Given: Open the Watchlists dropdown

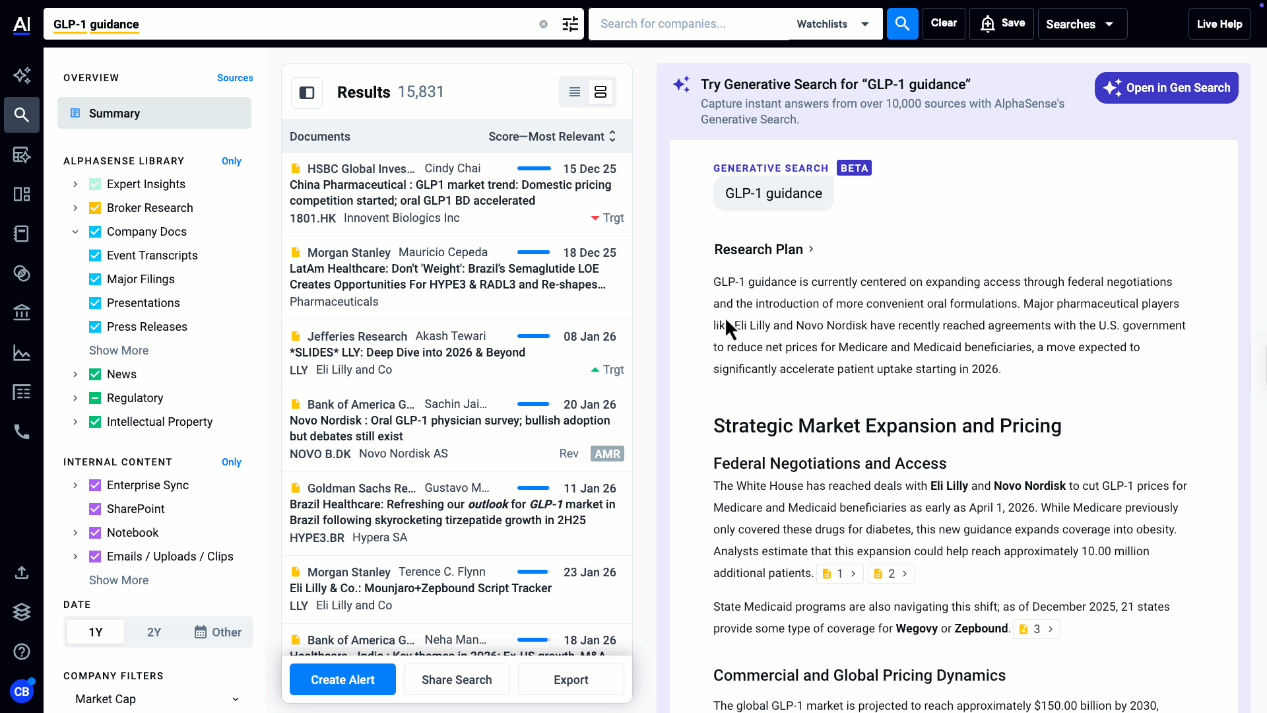Looking at the screenshot, I should pyautogui.click(x=833, y=24).
